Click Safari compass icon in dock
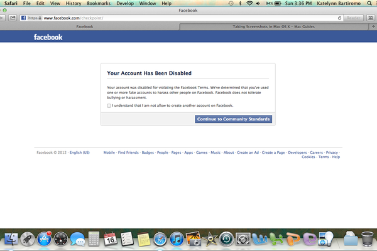Viewport: 377px width, 251px height. pos(160,239)
